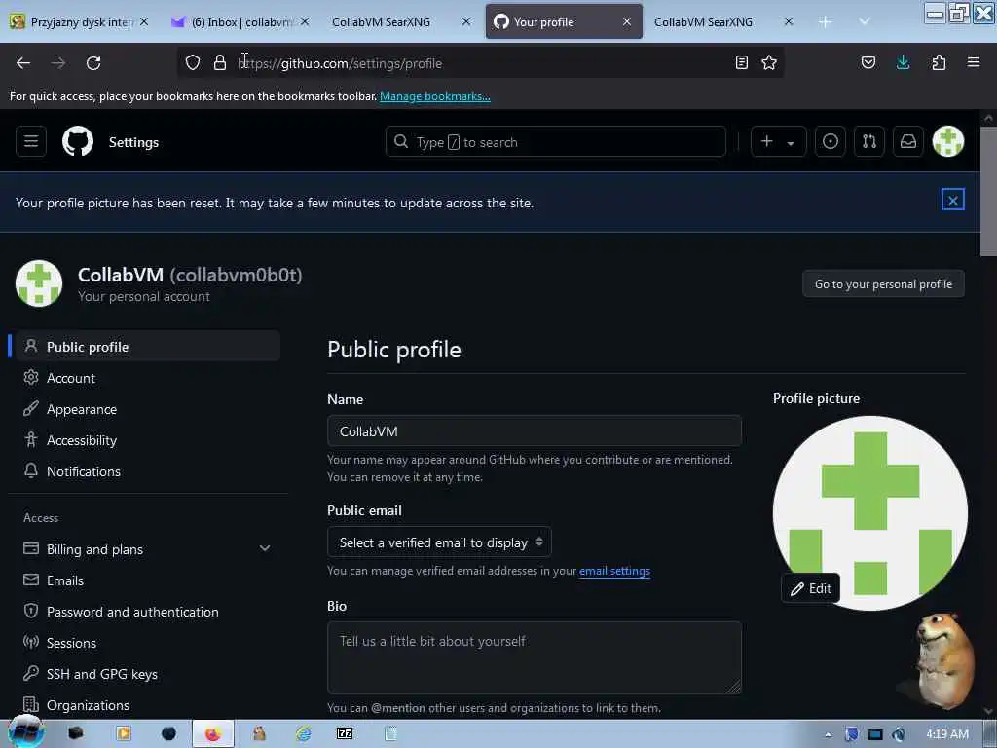This screenshot has height=748, width=997.
Task: Open the Accessibility settings section
Action: 148,440
